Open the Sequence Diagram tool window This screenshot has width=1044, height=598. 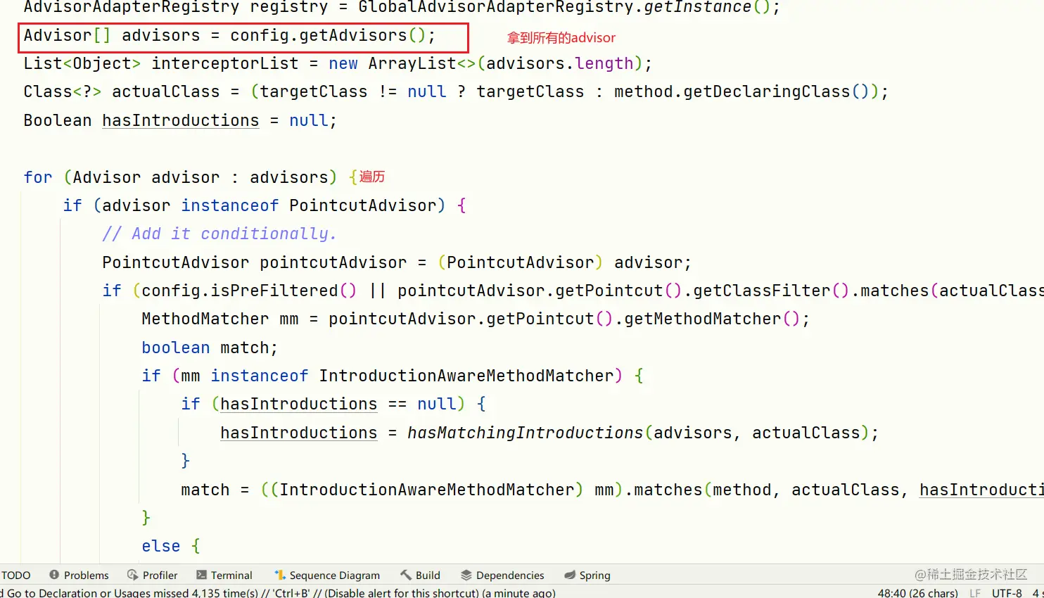click(x=327, y=575)
